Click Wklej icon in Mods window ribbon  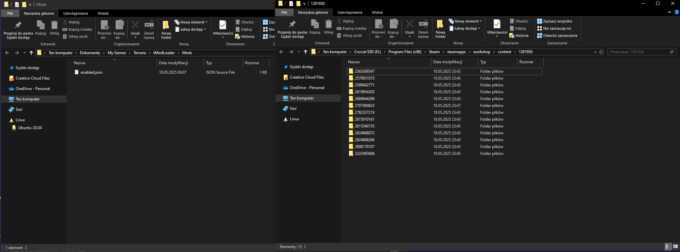[54, 28]
